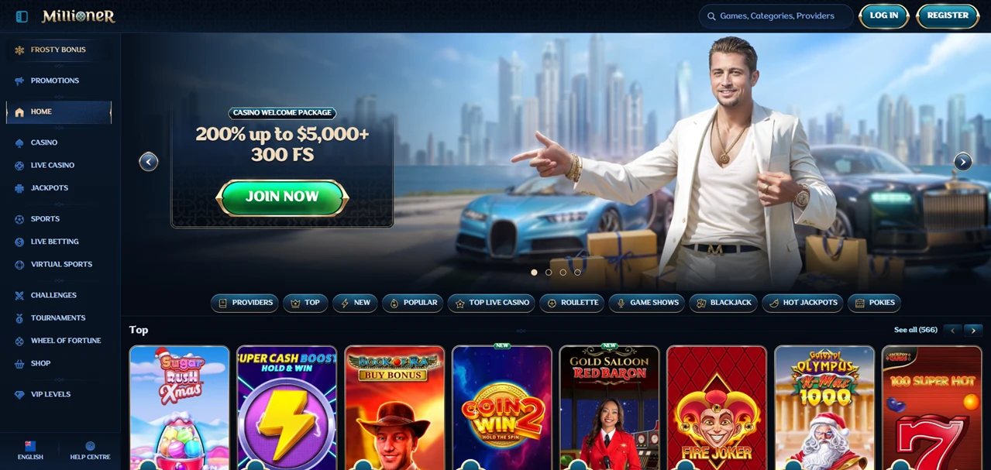Show next Top games with the right chevron
This screenshot has width=991, height=470.
pyautogui.click(x=973, y=331)
